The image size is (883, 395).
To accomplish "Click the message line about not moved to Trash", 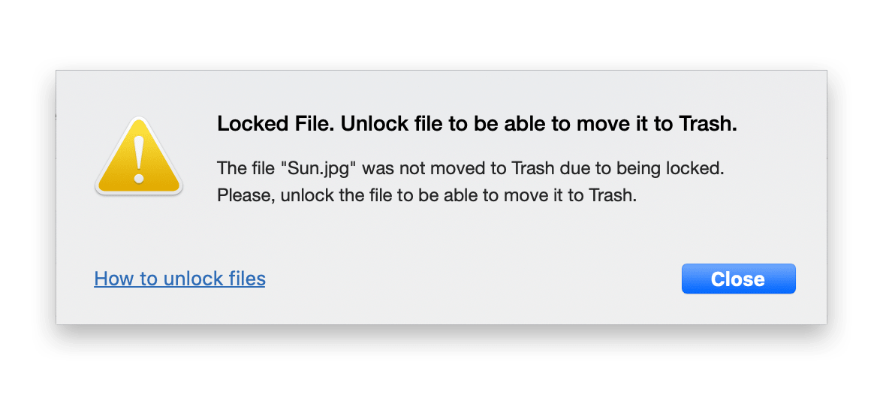I will tap(470, 168).
